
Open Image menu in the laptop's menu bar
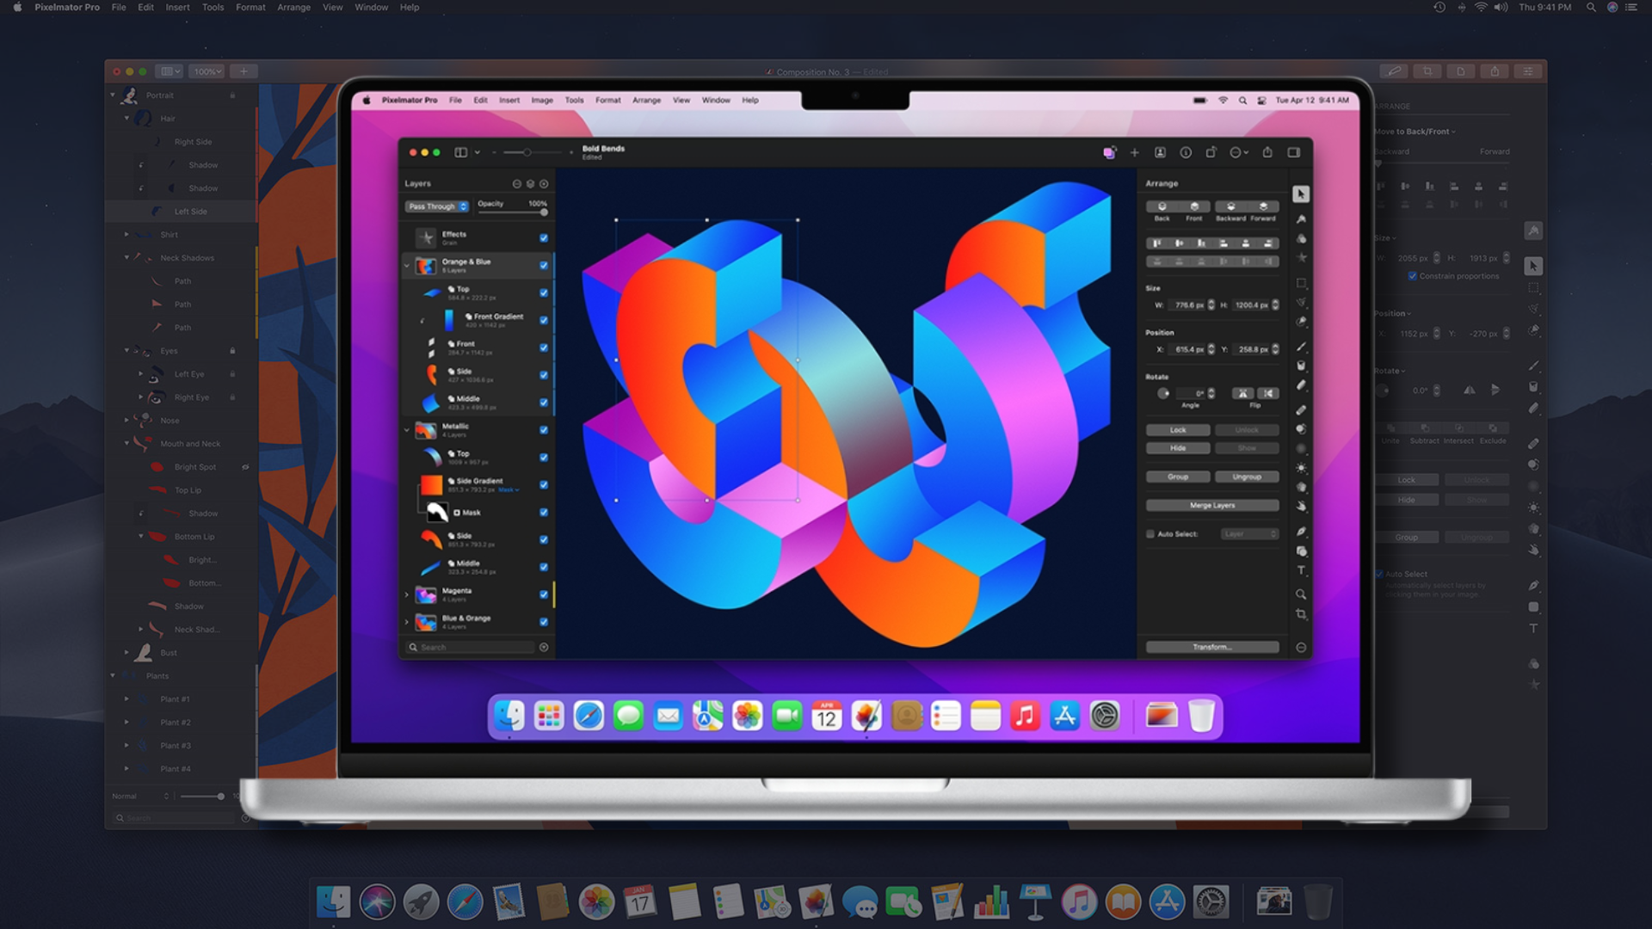tap(542, 100)
